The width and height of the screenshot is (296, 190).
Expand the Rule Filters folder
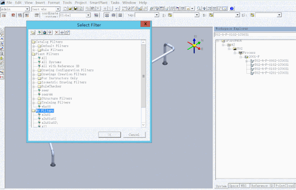pos(34,50)
